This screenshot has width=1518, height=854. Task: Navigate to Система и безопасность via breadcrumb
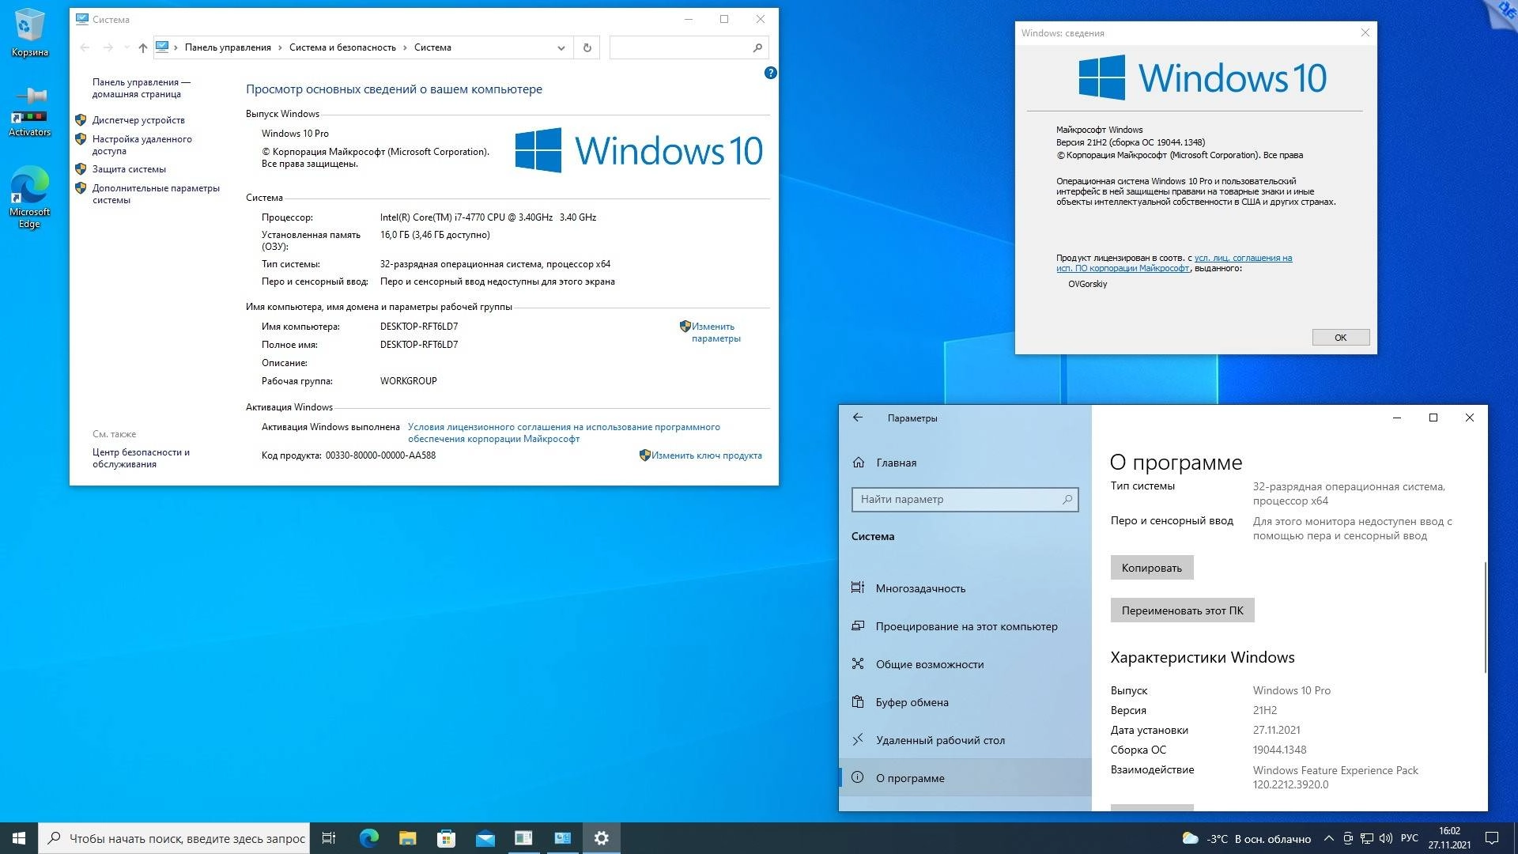coord(342,47)
